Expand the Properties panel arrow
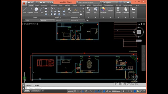This screenshot has width=168, height=94. (103, 17)
